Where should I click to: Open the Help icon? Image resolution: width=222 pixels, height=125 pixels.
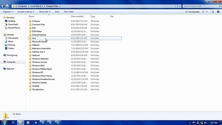tap(218, 12)
